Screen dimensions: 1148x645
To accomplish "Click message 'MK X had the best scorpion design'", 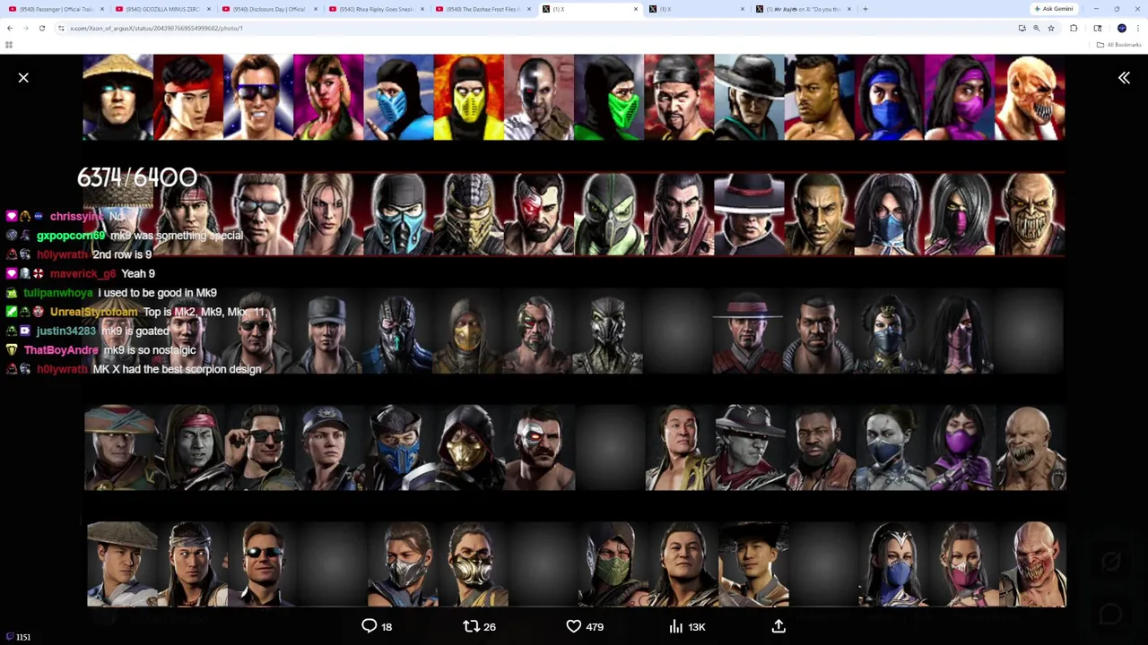I will coord(177,368).
